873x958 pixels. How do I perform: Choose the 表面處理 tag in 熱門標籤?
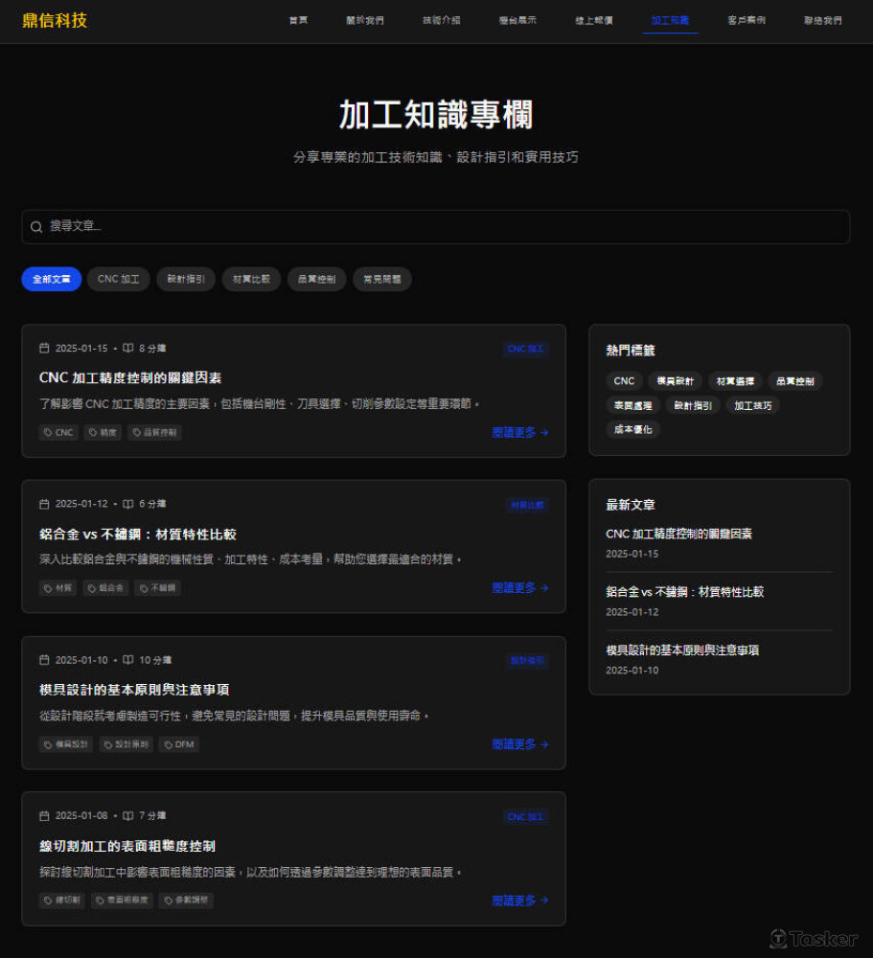click(x=632, y=405)
